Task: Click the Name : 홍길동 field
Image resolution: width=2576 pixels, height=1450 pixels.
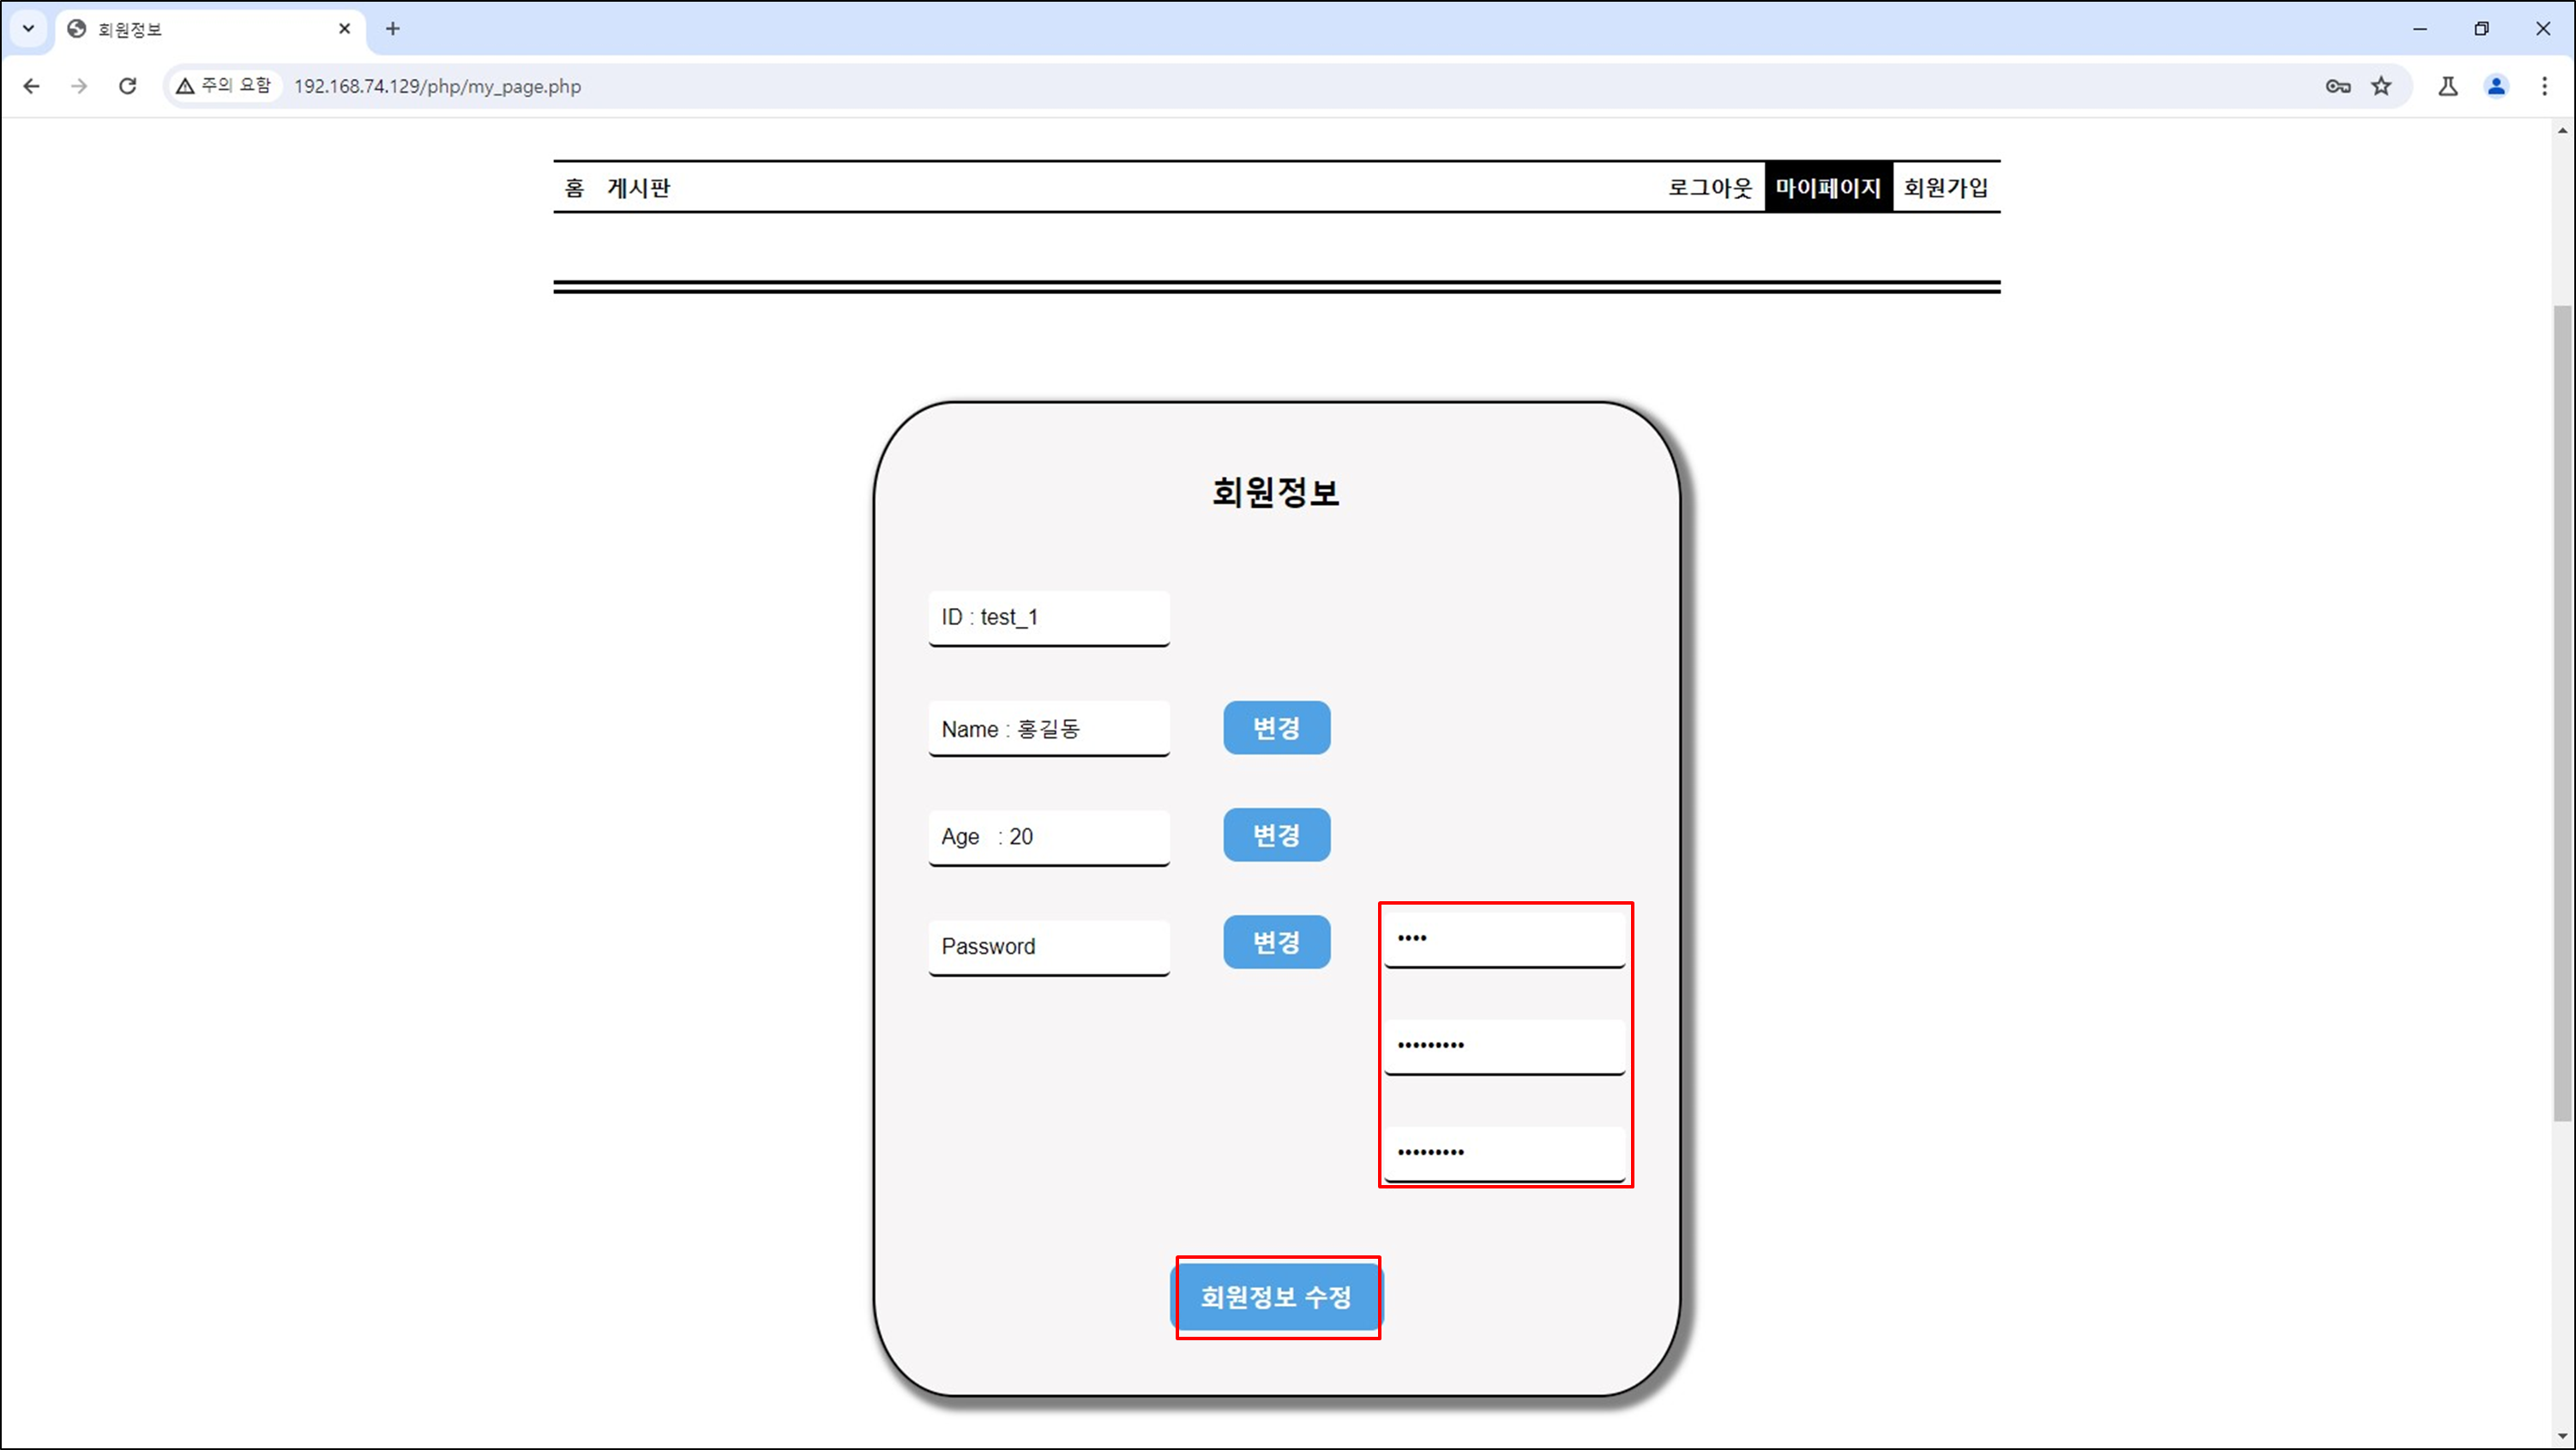Action: click(x=1049, y=729)
